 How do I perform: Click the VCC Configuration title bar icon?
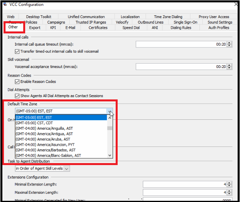5,4
